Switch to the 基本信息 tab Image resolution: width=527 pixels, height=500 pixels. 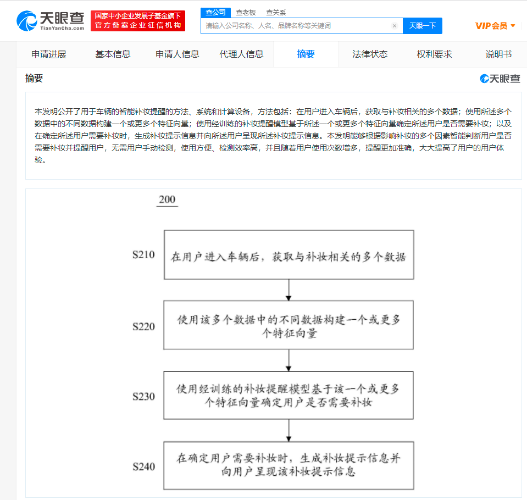(113, 54)
